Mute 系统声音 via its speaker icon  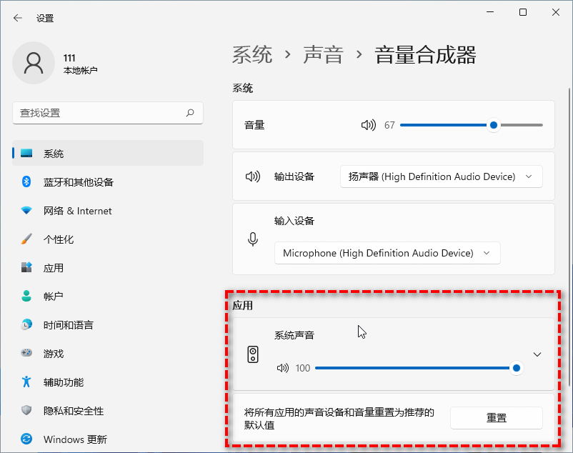(283, 368)
